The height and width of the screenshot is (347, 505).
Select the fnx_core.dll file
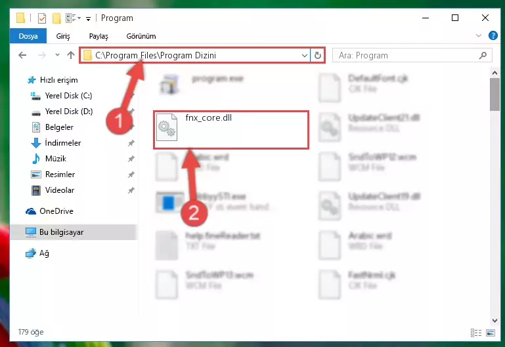coord(231,130)
